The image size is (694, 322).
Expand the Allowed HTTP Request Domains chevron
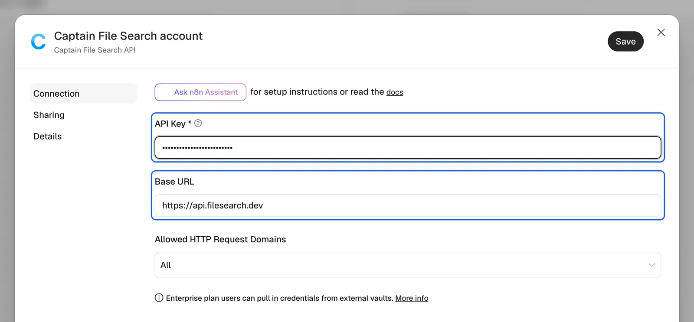tap(651, 265)
